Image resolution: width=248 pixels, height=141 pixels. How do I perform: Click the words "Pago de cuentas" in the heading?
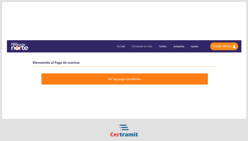coord(67,62)
